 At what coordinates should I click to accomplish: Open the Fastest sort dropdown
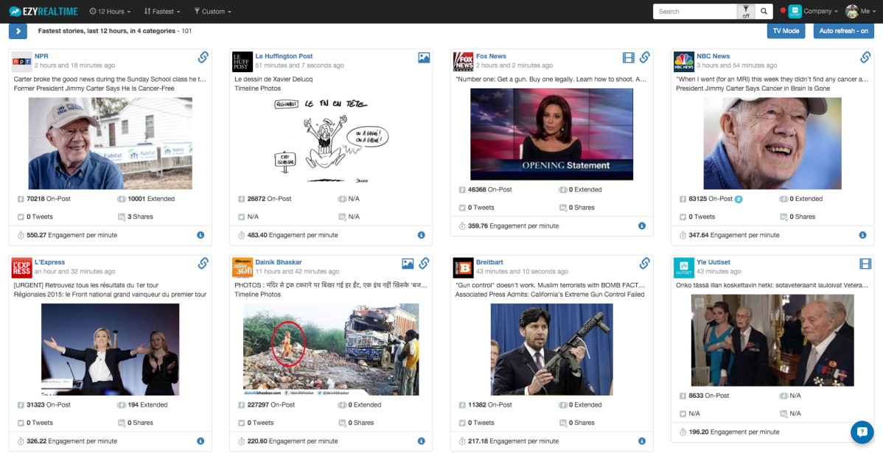[x=162, y=11]
